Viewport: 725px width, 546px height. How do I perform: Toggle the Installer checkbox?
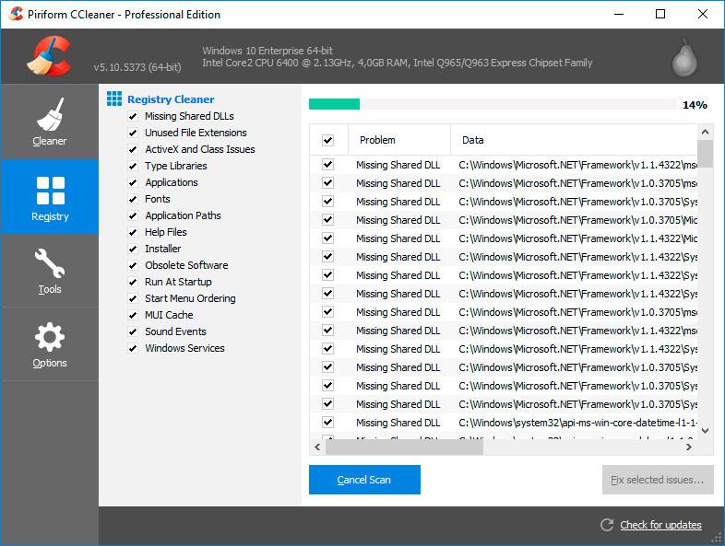coord(133,250)
